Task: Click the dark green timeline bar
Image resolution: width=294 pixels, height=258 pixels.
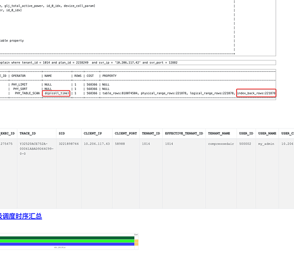Action: coord(67,238)
